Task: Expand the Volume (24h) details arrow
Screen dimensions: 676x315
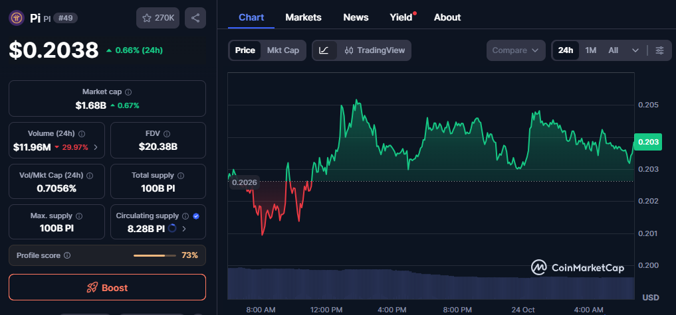Action: coord(96,147)
